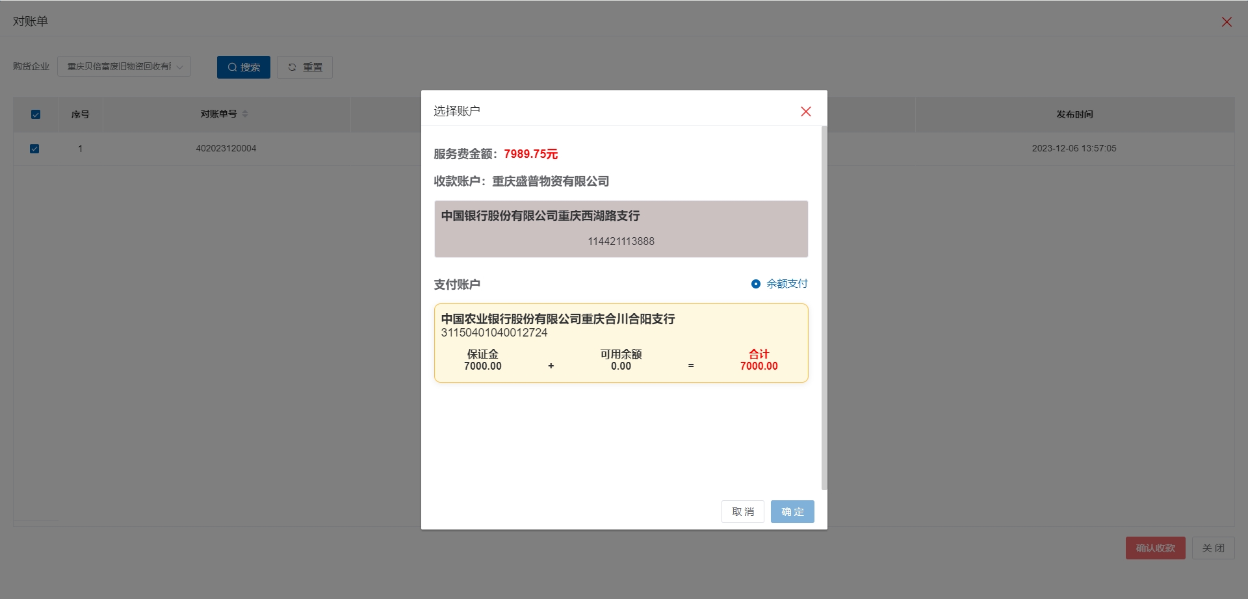Click the 发布时间 column header
1248x599 pixels.
coord(1074,115)
